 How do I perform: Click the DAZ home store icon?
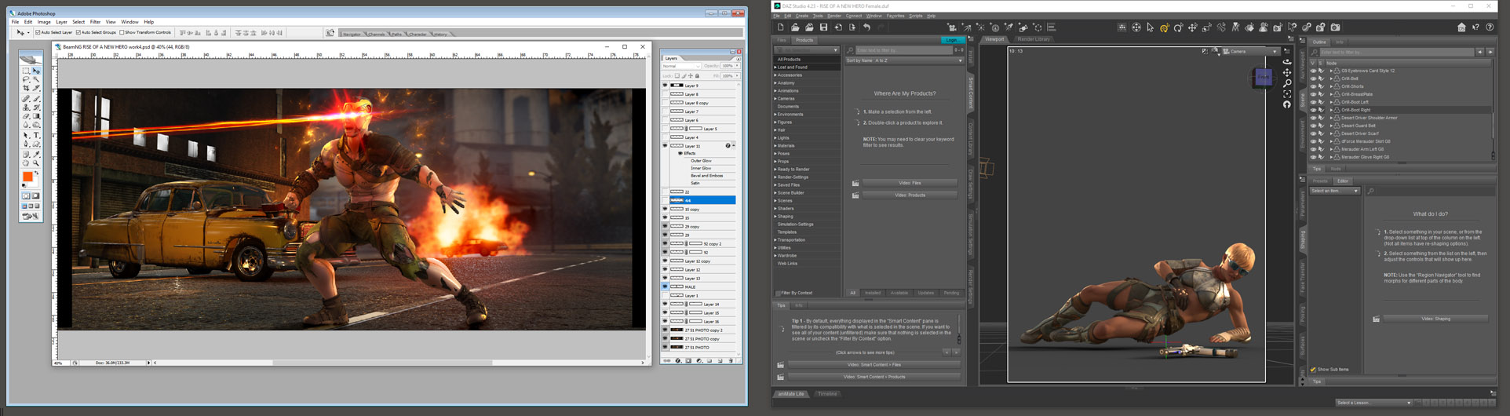pyautogui.click(x=1461, y=27)
